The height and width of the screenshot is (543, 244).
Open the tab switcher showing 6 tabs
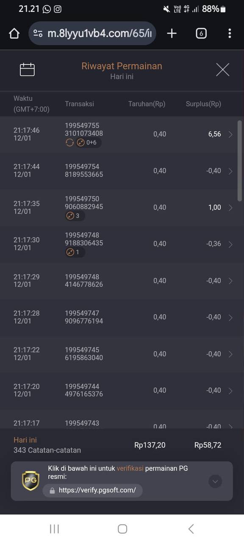201,34
